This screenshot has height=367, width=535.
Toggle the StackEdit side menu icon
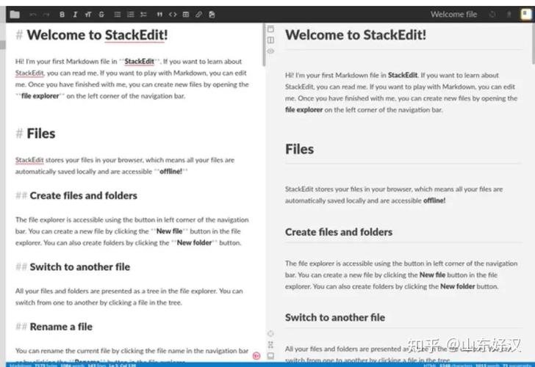tap(525, 14)
